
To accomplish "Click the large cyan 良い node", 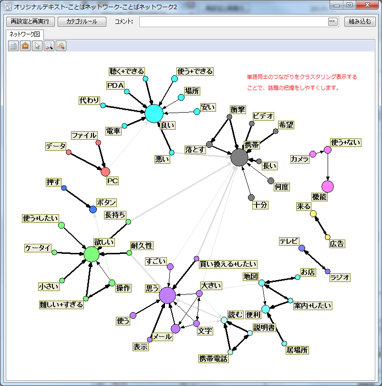I will [x=154, y=113].
